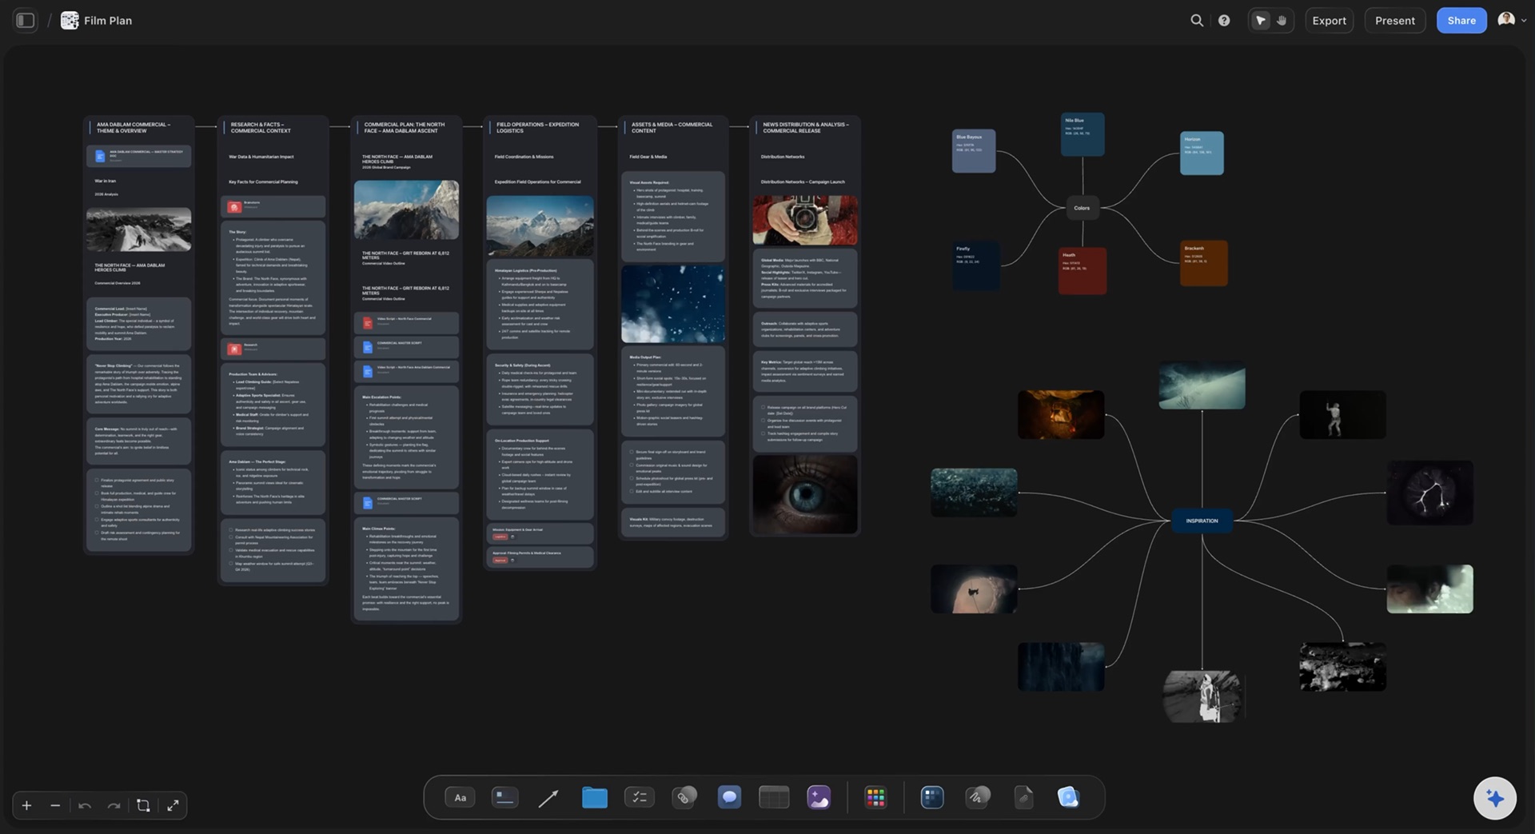Click the Colors mind map node
Screen dimensions: 1535x834
click(1082, 208)
